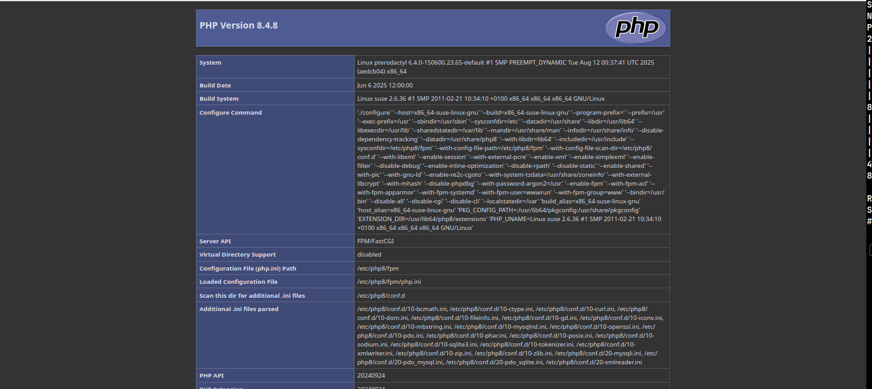Screen dimensions: 872x389
Task: Select the Configure Command label
Action: click(231, 112)
